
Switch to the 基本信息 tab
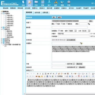pos(29,12)
